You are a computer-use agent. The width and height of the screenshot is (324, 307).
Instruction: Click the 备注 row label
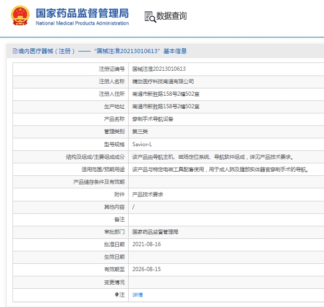click(x=119, y=220)
